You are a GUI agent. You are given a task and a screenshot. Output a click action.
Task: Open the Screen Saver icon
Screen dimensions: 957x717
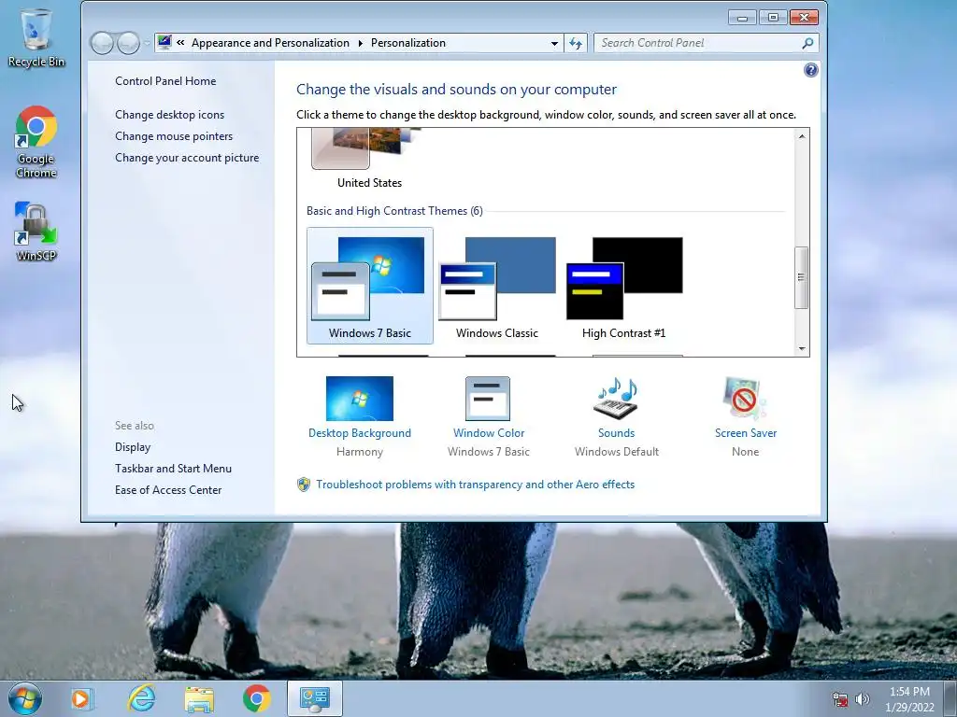pyautogui.click(x=745, y=398)
